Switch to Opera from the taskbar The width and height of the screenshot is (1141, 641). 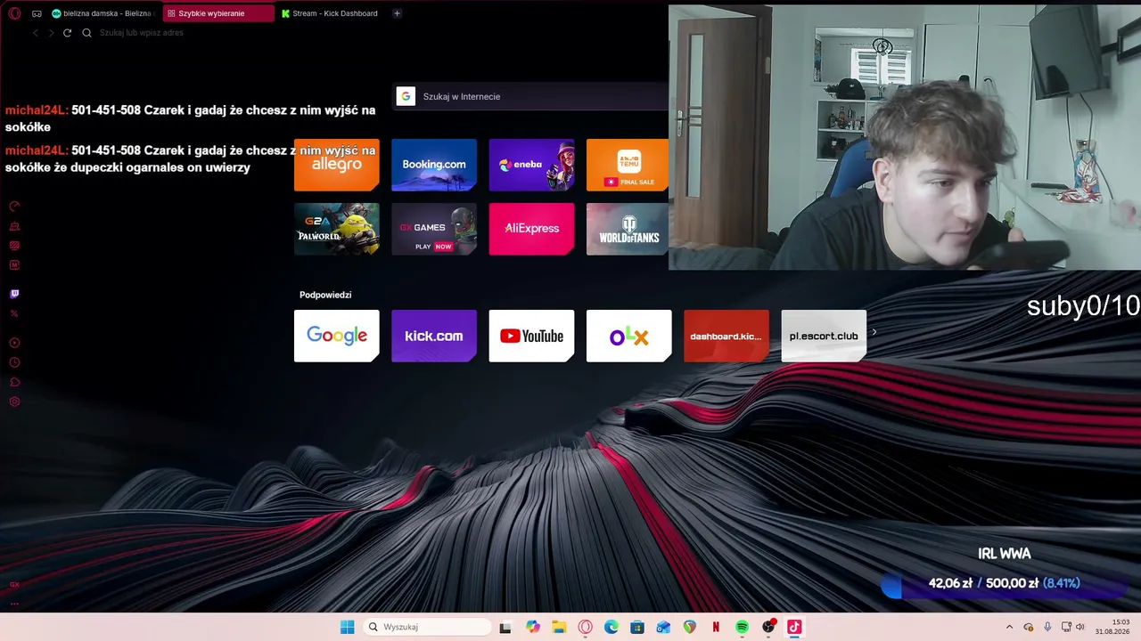[x=586, y=627]
